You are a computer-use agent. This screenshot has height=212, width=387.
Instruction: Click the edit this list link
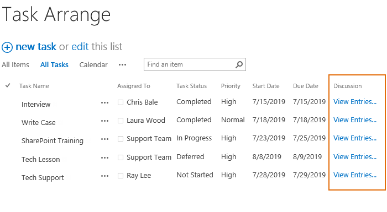point(80,47)
